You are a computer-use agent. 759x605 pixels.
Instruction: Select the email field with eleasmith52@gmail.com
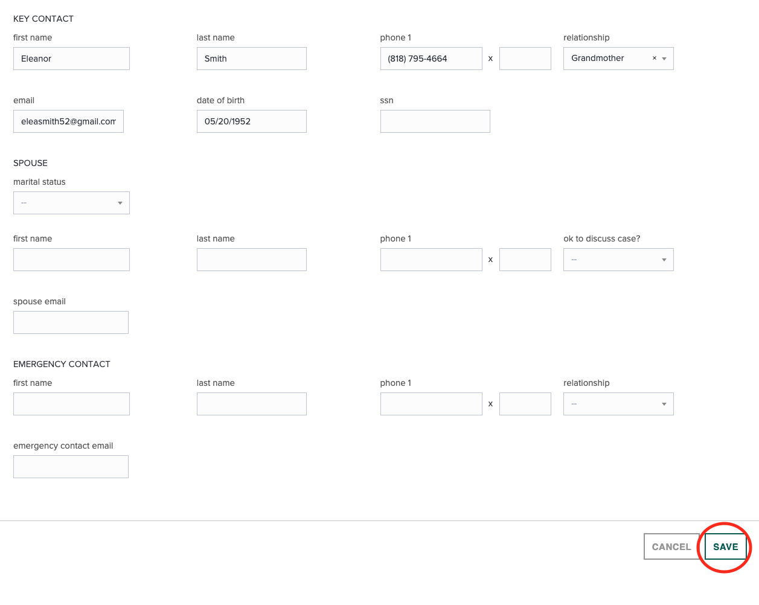68,121
